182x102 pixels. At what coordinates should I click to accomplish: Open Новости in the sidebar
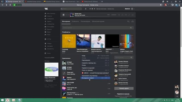click(x=48, y=16)
